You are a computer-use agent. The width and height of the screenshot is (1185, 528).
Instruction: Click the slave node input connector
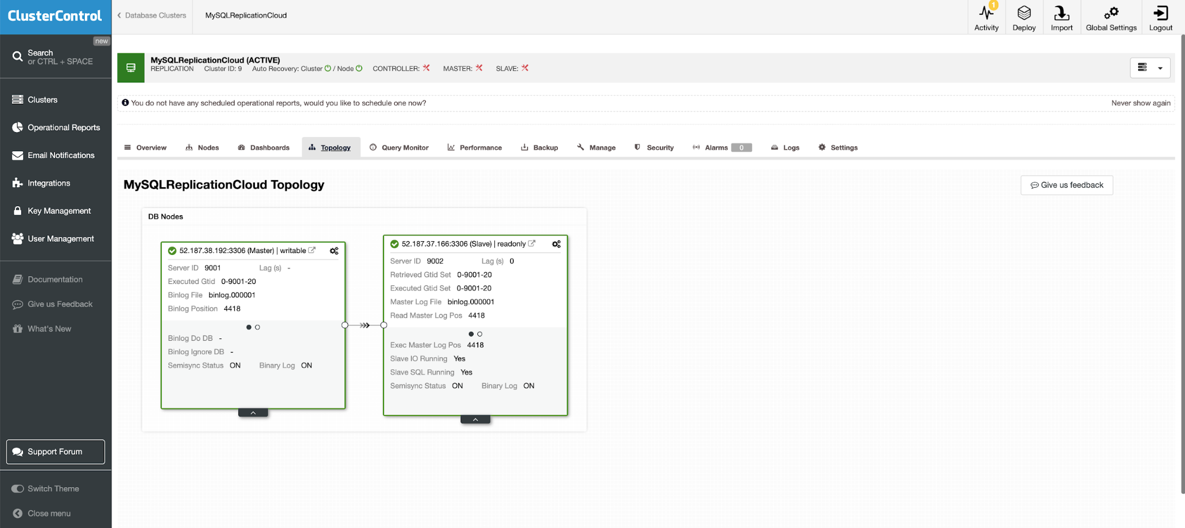click(384, 325)
